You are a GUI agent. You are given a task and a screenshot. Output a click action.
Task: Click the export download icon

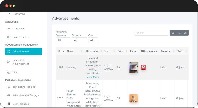click(x=186, y=33)
